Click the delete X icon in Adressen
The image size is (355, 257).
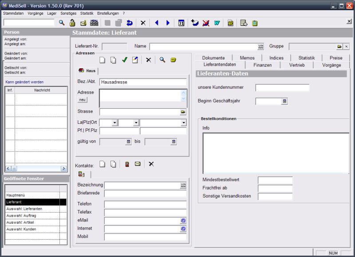(149, 60)
